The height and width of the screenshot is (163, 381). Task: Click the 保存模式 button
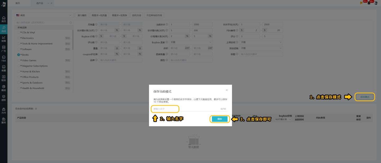(x=365, y=97)
